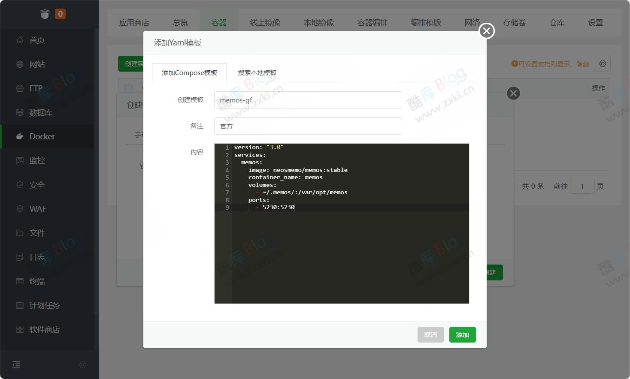Viewport: 630px width, 379px height.
Task: Click the 备注 remark field showing 官方
Action: click(308, 126)
